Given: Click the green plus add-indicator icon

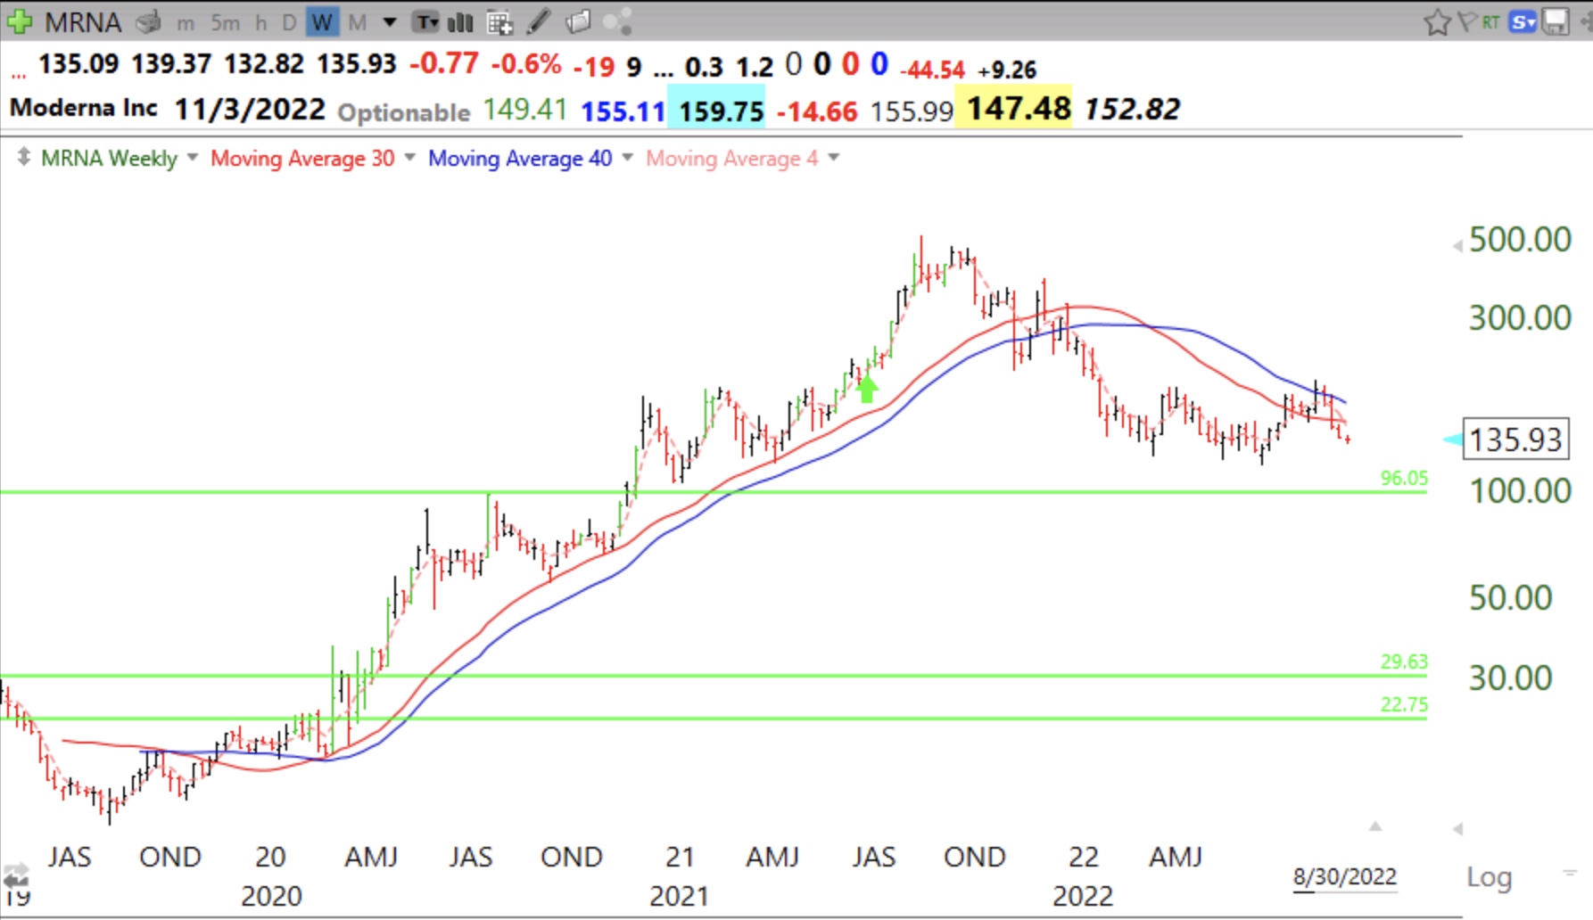Looking at the screenshot, I should coord(19,21).
